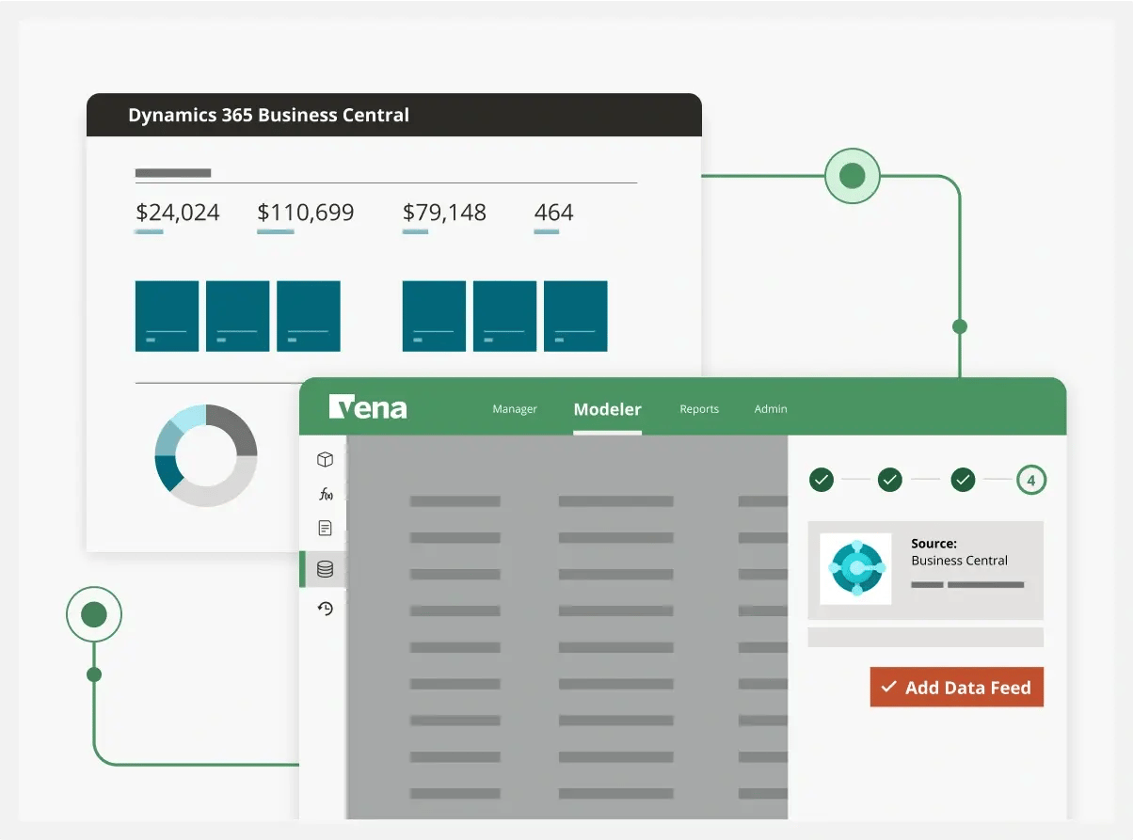Expand the Source: Business Central card
This screenshot has height=840, width=1133.
point(925,567)
